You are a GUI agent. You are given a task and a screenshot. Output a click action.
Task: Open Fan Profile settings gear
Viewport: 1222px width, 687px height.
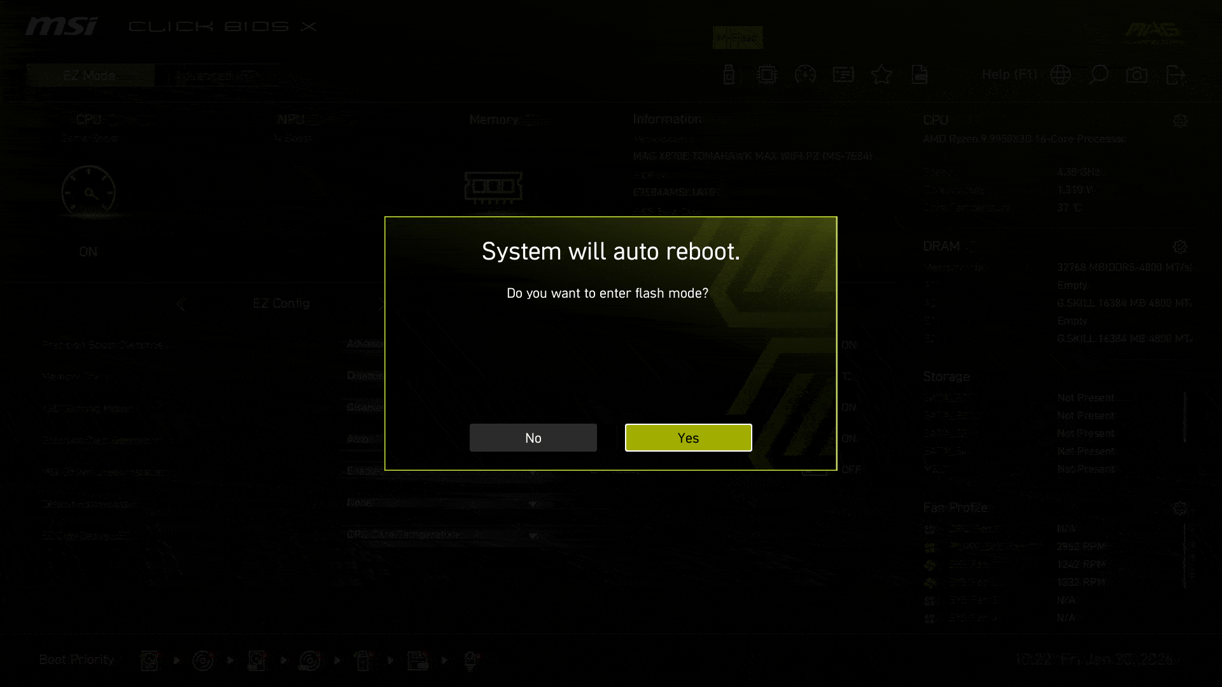[x=1180, y=508]
